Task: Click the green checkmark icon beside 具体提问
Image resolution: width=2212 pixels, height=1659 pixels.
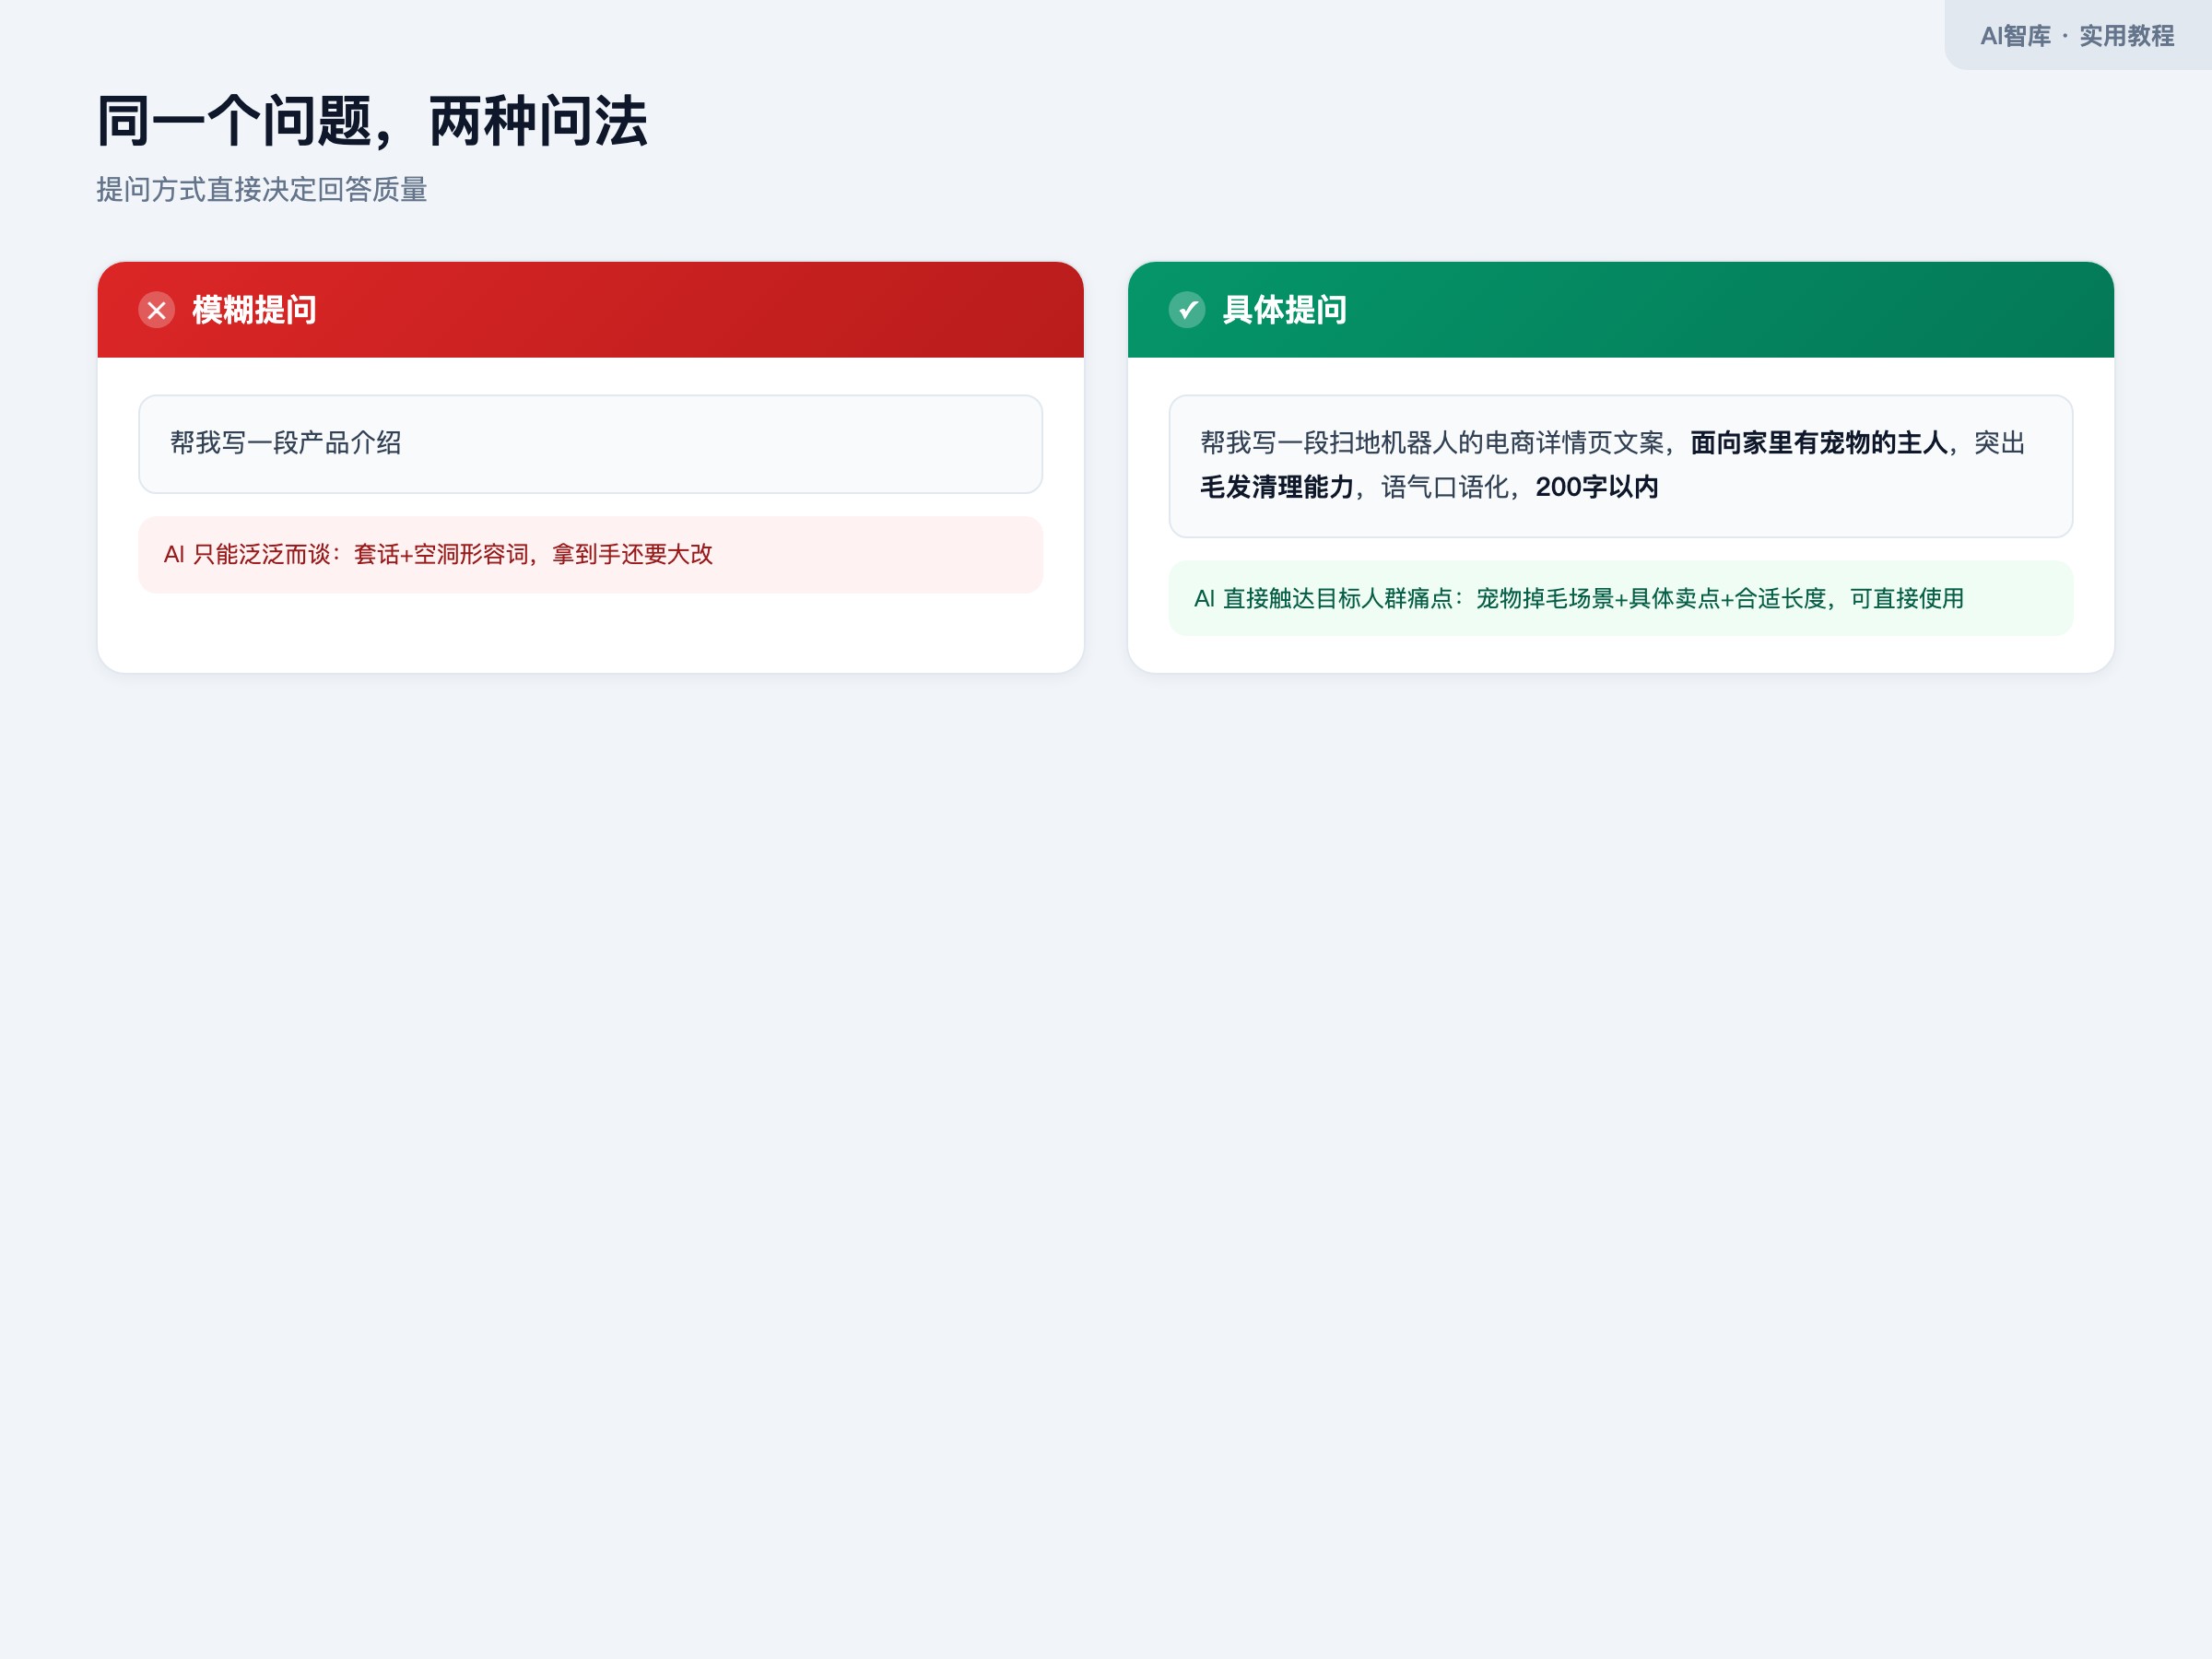Action: point(1187,310)
